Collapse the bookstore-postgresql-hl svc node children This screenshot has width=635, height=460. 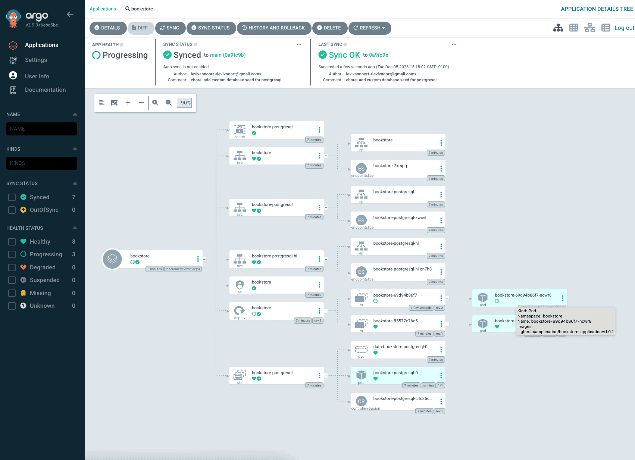click(326, 259)
